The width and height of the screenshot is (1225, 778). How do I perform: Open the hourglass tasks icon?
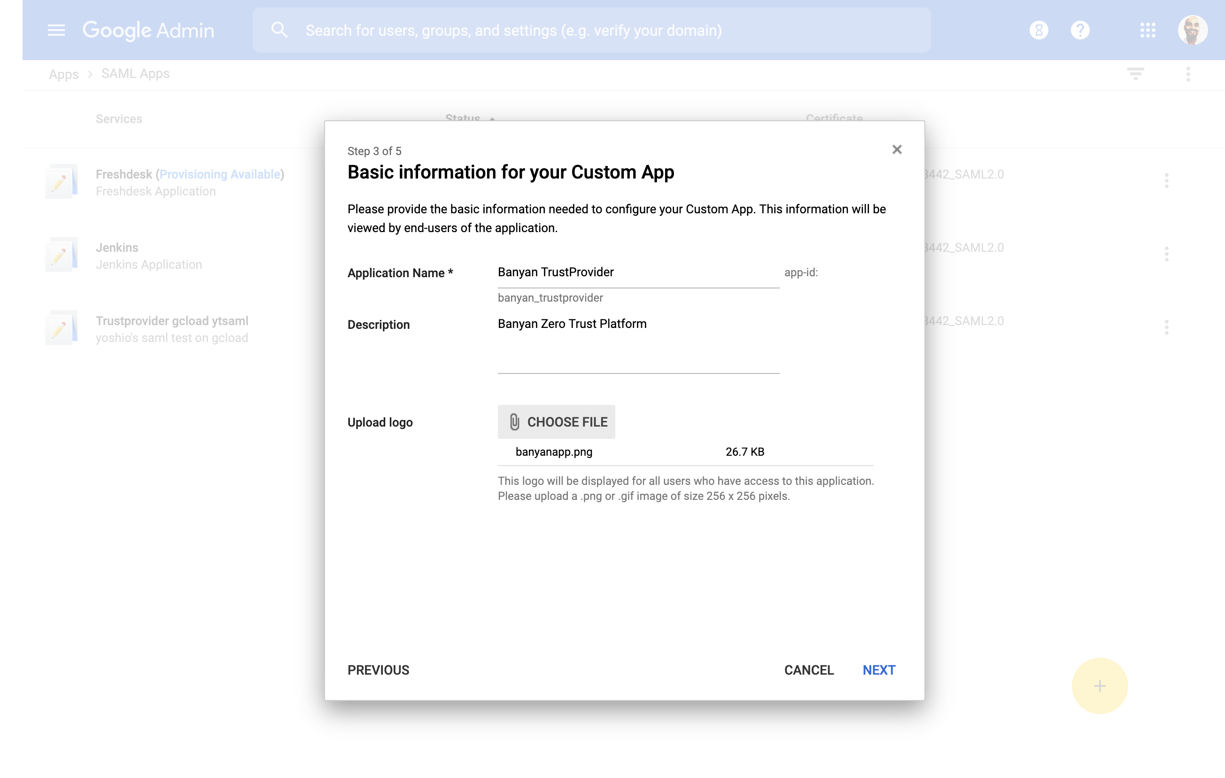[x=1039, y=31]
